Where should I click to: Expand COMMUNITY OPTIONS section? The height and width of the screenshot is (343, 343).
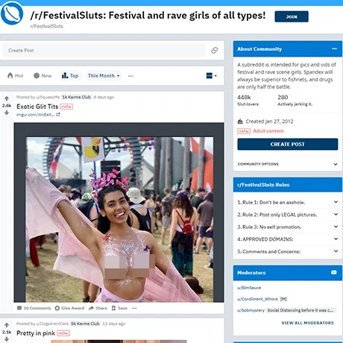click(288, 164)
